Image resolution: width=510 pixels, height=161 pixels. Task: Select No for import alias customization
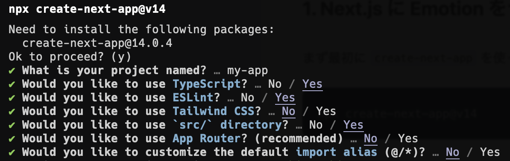point(452,152)
